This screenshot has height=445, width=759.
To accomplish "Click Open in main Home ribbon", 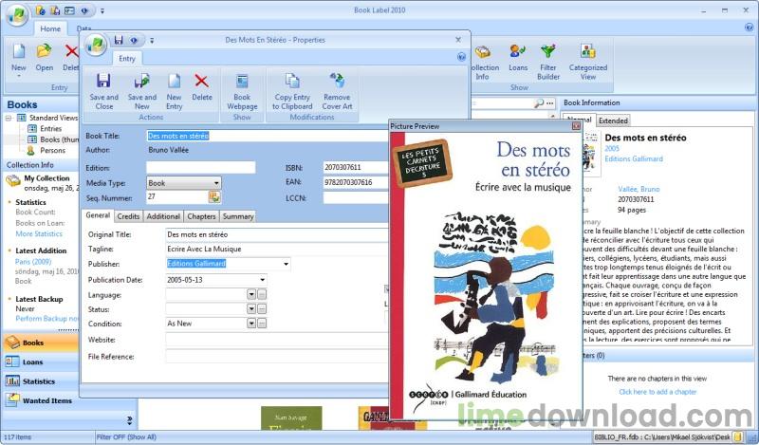I will [44, 58].
